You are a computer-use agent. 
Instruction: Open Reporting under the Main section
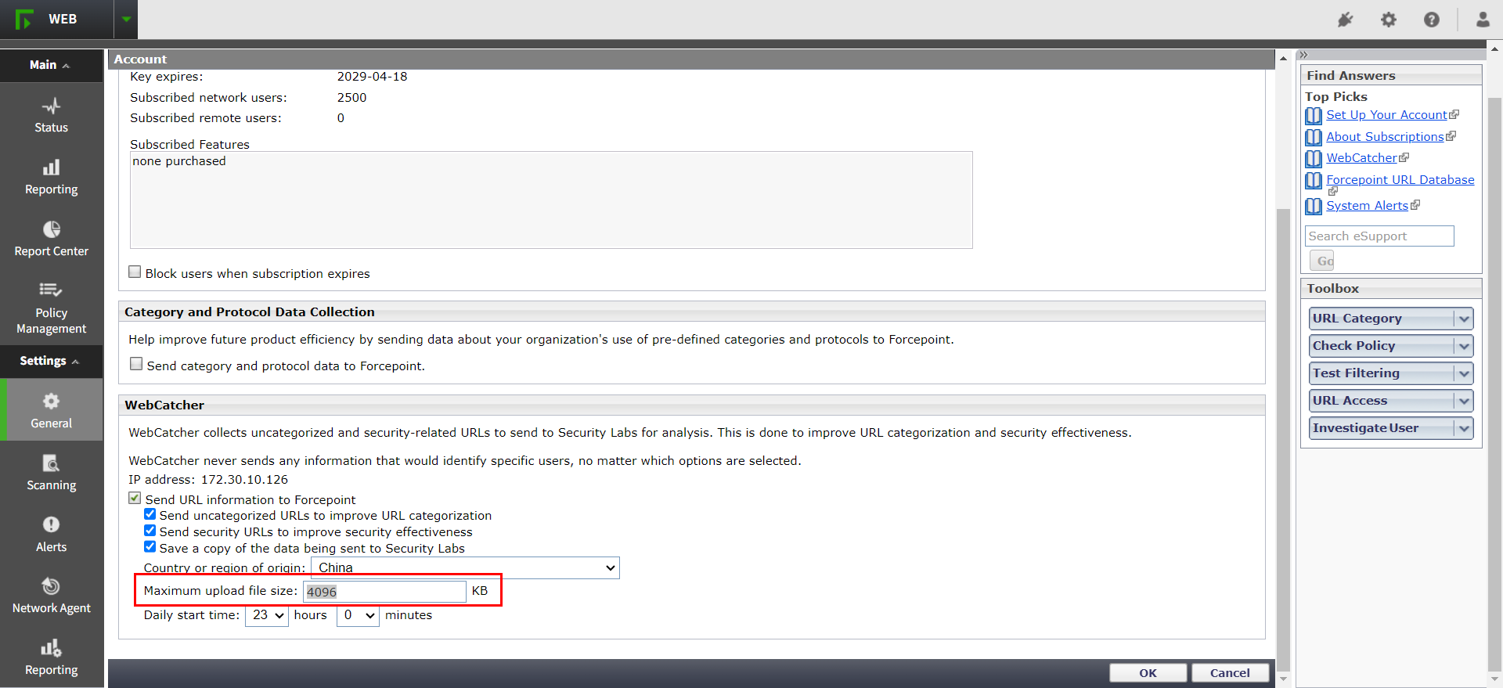click(x=51, y=177)
